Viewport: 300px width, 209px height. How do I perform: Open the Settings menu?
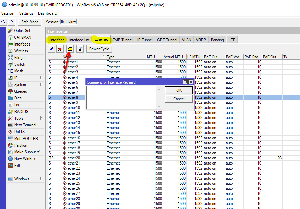(x=26, y=13)
